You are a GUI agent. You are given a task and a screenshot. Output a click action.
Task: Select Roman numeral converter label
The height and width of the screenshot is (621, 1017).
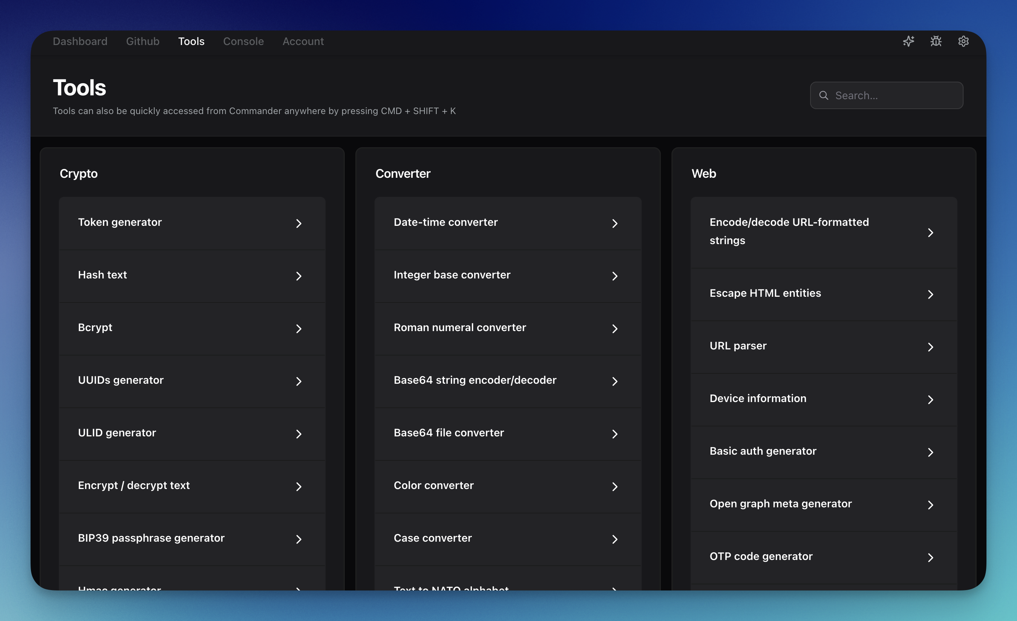(460, 327)
